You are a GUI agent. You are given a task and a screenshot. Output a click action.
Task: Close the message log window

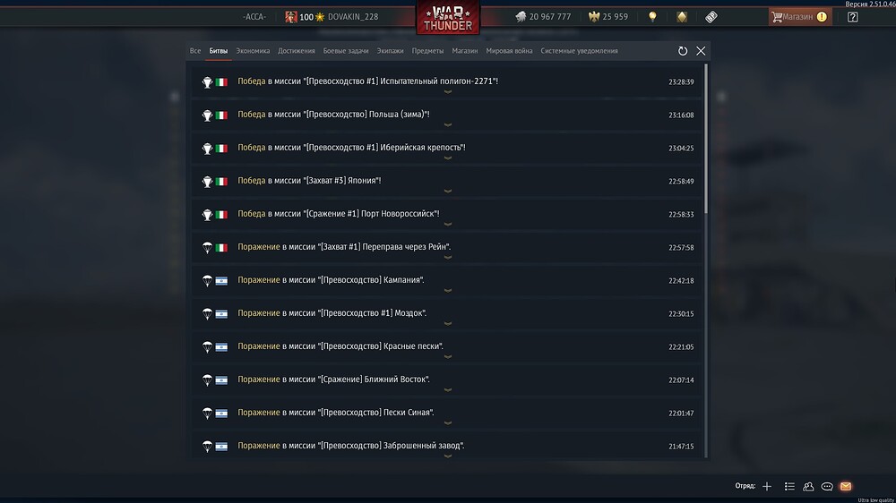[x=701, y=51]
